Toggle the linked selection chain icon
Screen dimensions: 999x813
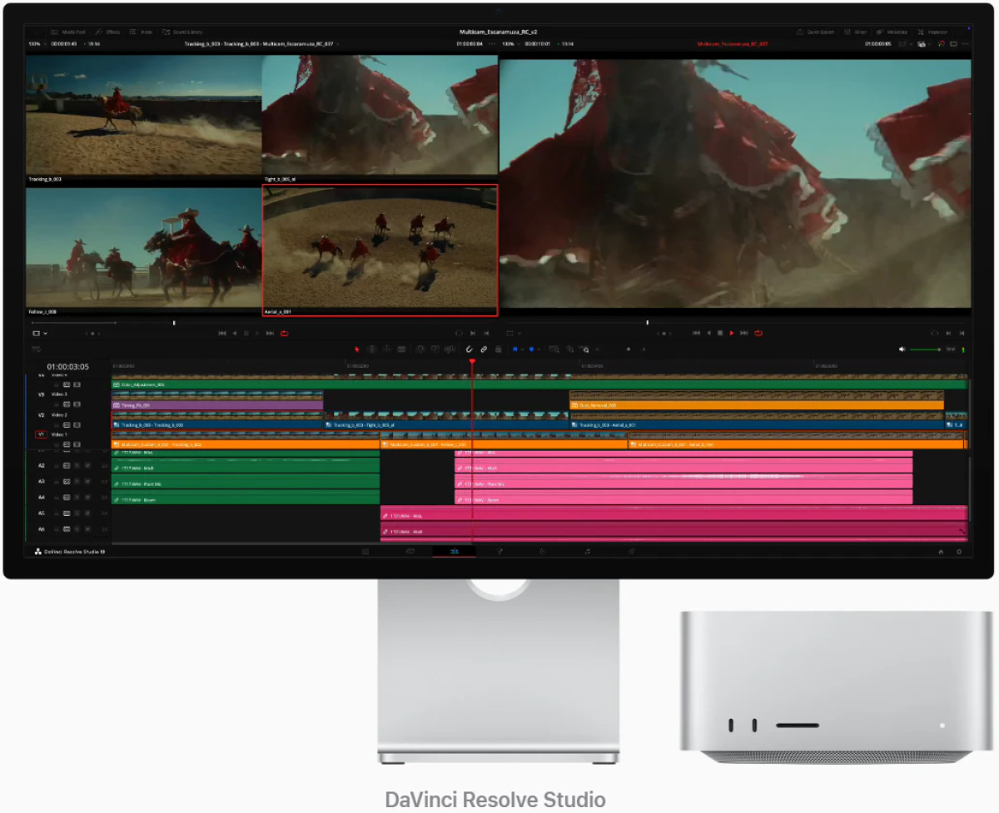tap(484, 349)
